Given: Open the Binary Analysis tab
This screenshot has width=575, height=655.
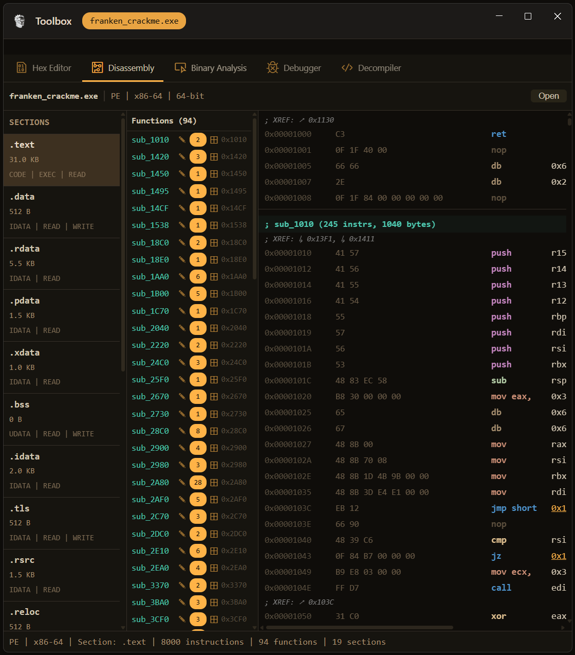Looking at the screenshot, I should coord(211,68).
